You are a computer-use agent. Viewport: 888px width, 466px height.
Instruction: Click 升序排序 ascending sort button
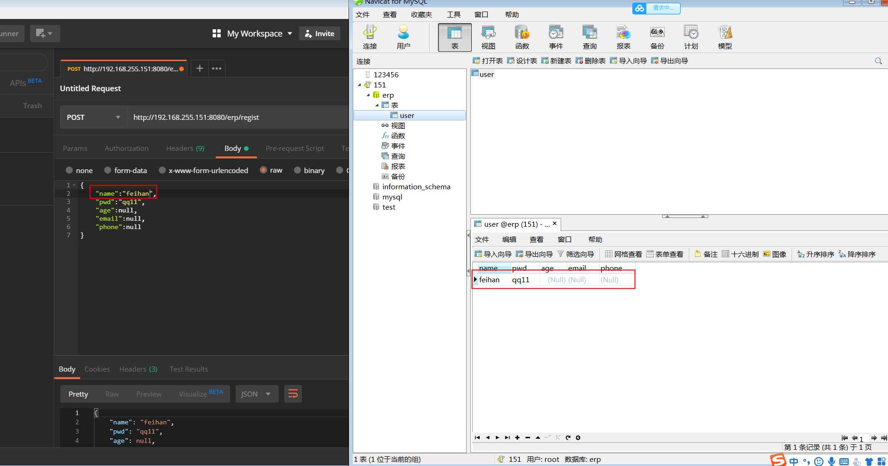click(x=816, y=254)
